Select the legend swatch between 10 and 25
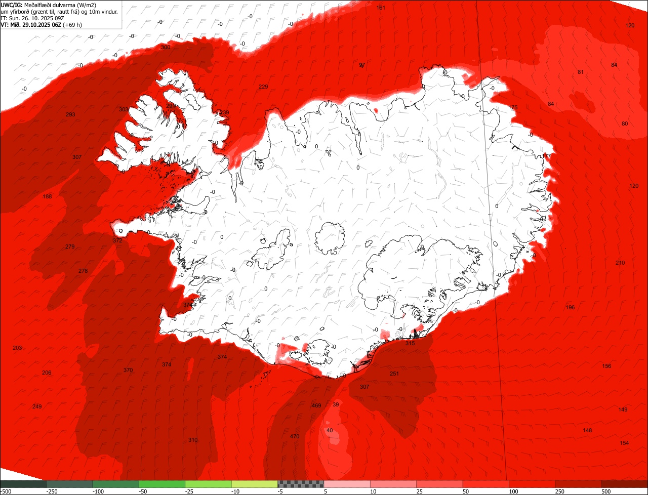 coord(393,484)
